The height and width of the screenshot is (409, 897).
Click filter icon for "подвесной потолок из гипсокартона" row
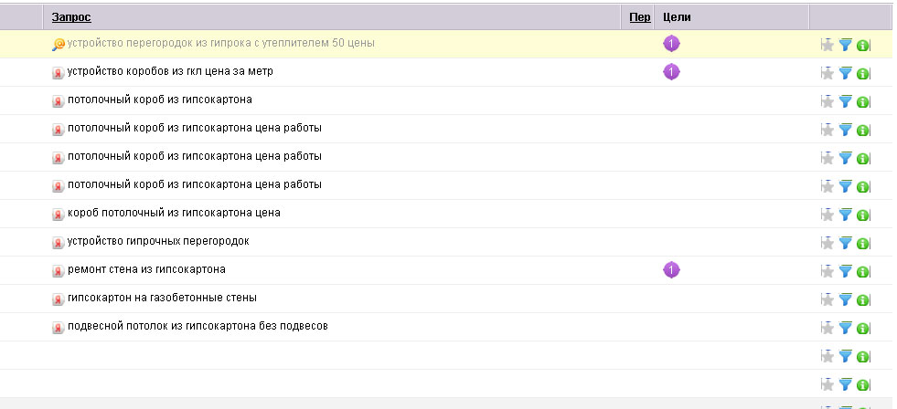click(846, 328)
